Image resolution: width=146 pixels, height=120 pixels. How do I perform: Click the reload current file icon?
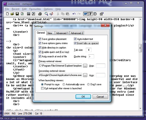(22, 14)
